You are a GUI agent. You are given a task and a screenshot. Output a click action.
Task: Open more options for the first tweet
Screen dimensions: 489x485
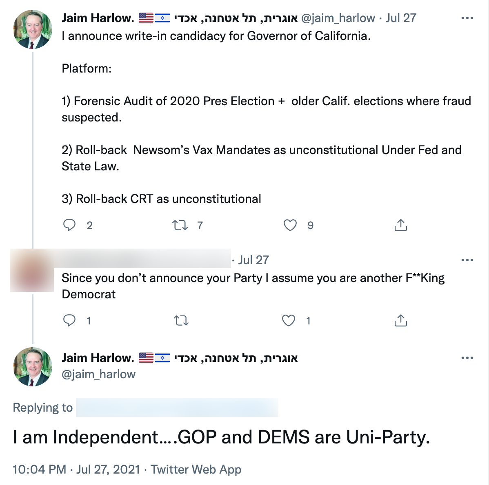467,18
